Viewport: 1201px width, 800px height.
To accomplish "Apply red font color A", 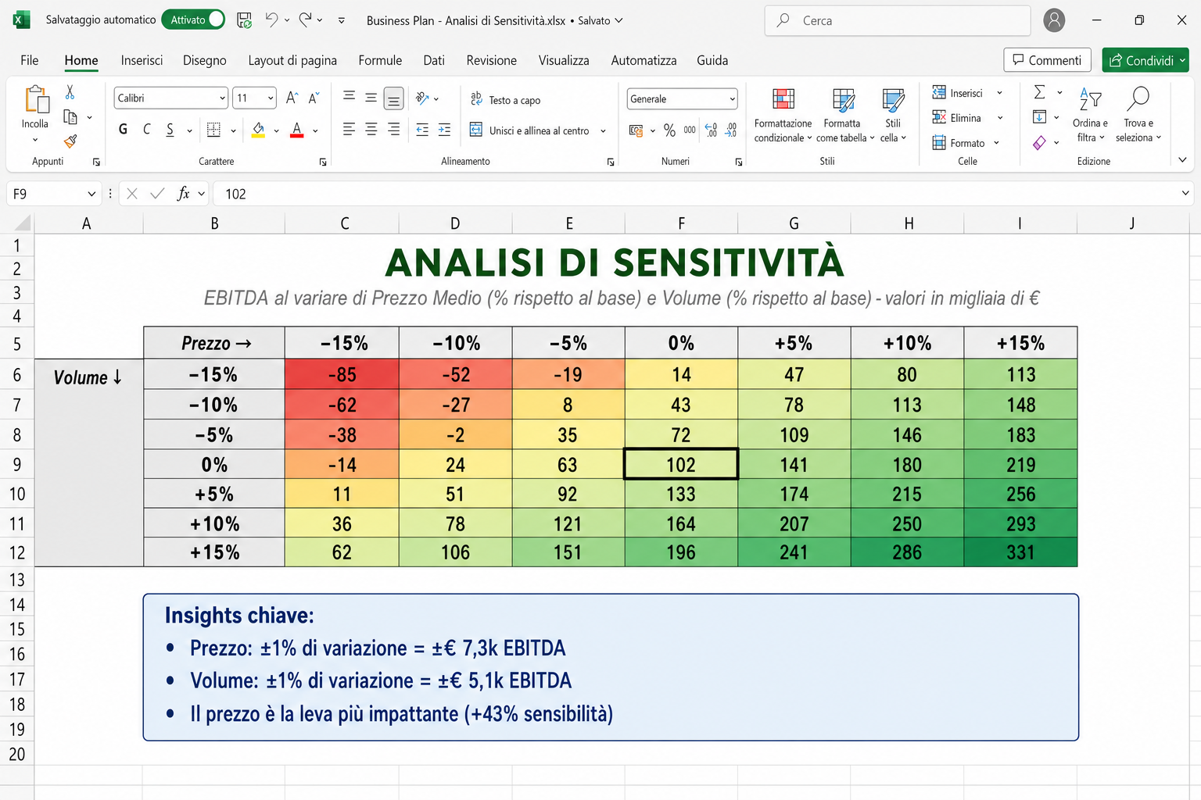I will coord(296,130).
